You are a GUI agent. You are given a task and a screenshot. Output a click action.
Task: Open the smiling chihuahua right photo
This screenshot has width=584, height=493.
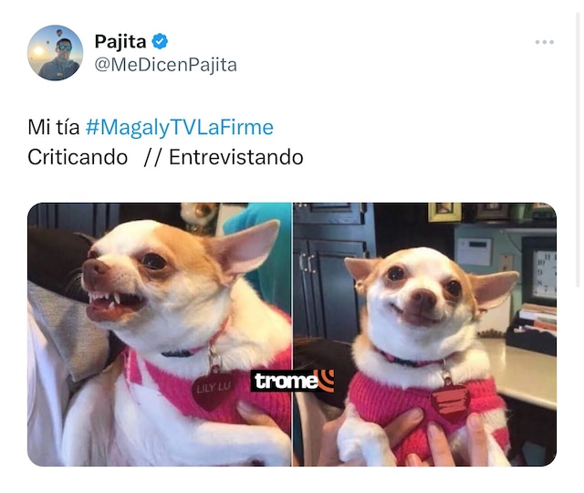425,334
